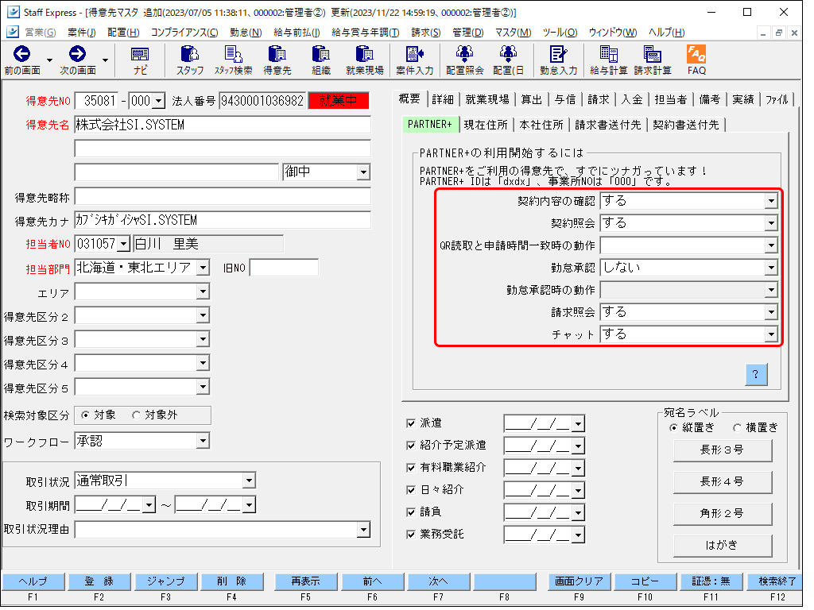Viewport: 814px width, 610px height.
Task: Open the スタッフ toolbar icon
Action: point(189,60)
